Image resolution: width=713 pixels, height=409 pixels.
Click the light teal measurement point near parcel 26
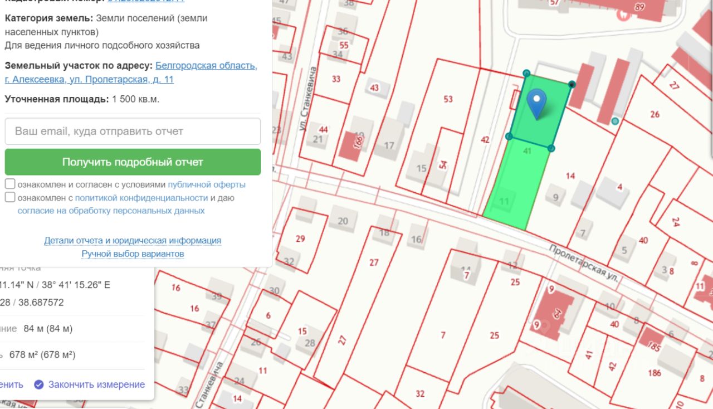click(615, 121)
